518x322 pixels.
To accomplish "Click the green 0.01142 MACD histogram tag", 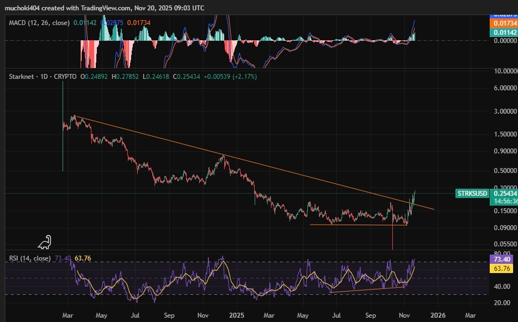I will pos(503,33).
